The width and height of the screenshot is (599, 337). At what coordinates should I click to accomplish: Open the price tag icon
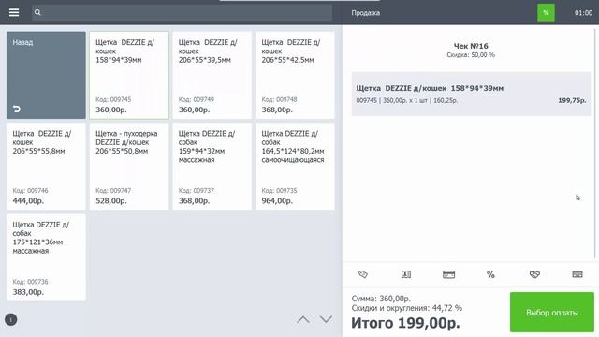tap(363, 274)
